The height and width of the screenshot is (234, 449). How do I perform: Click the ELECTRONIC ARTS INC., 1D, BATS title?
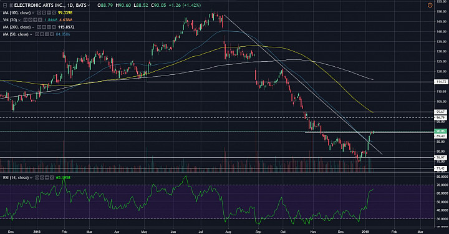(x=50, y=5)
